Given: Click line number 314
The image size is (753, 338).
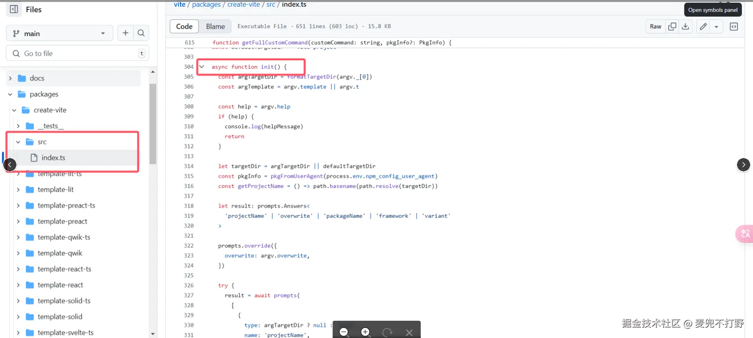Looking at the screenshot, I should point(189,166).
